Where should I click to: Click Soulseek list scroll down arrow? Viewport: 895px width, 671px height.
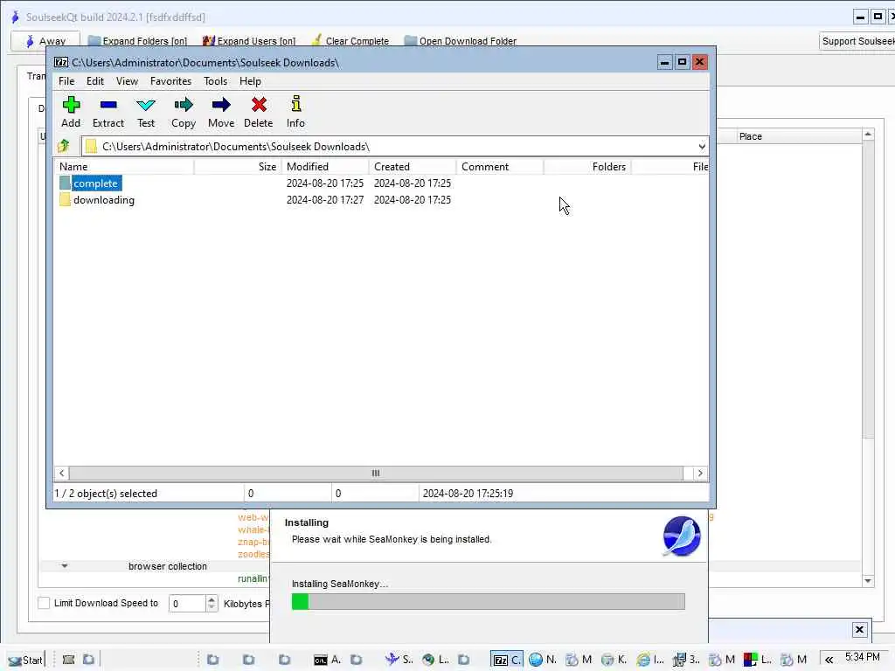868,581
